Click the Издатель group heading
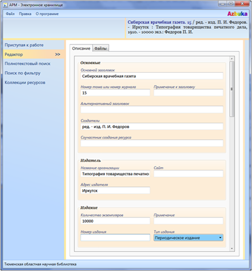 point(90,160)
